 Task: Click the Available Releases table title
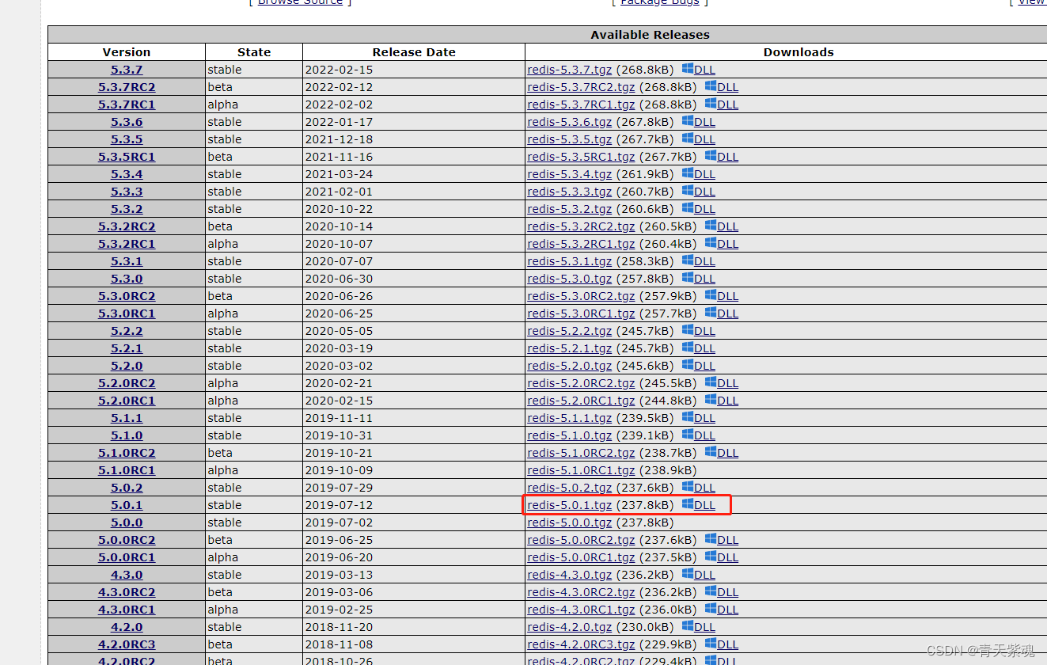point(650,35)
